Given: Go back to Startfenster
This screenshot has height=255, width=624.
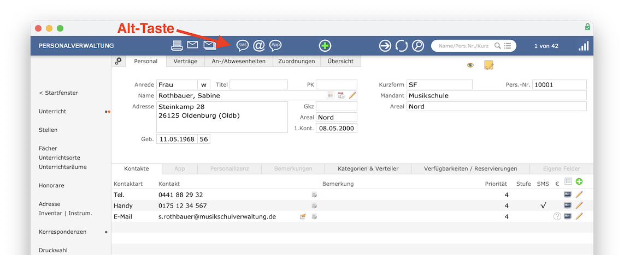Looking at the screenshot, I should (x=58, y=93).
